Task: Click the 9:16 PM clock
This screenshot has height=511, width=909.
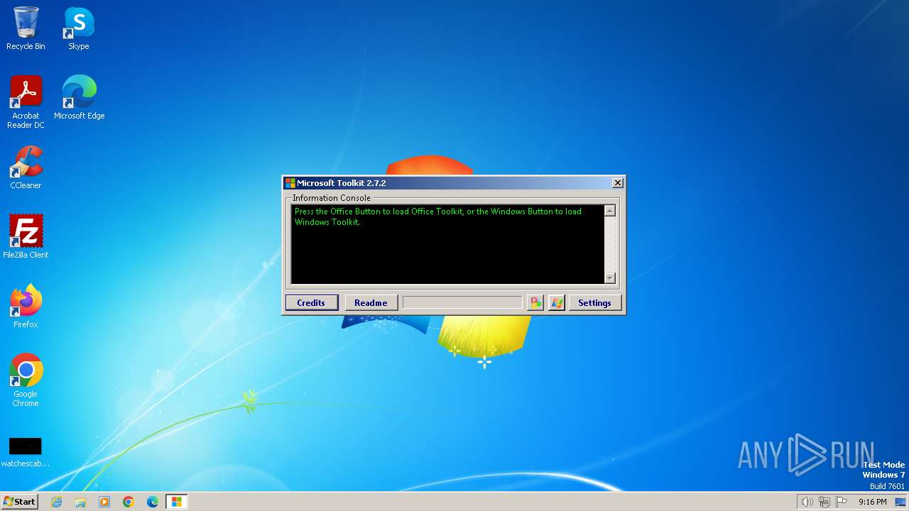Action: click(872, 502)
